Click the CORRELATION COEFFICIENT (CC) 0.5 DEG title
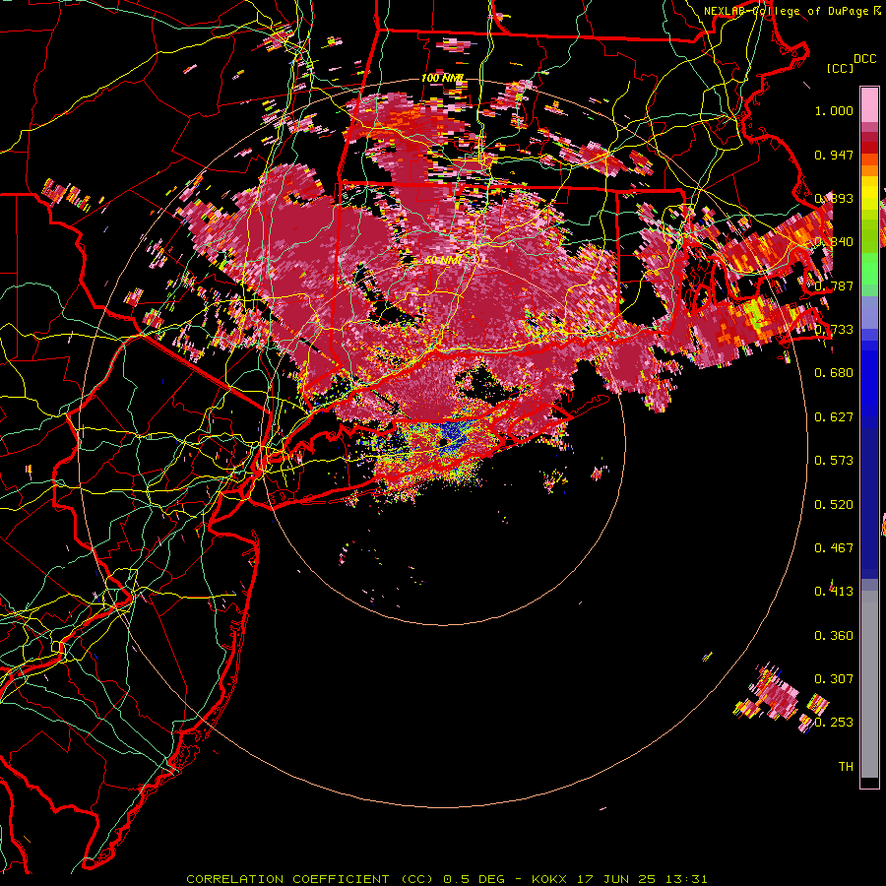The image size is (886, 886). (345, 879)
